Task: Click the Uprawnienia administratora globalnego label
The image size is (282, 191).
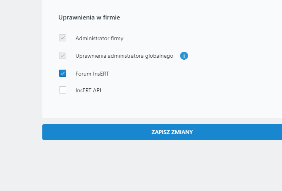Action: [124, 56]
